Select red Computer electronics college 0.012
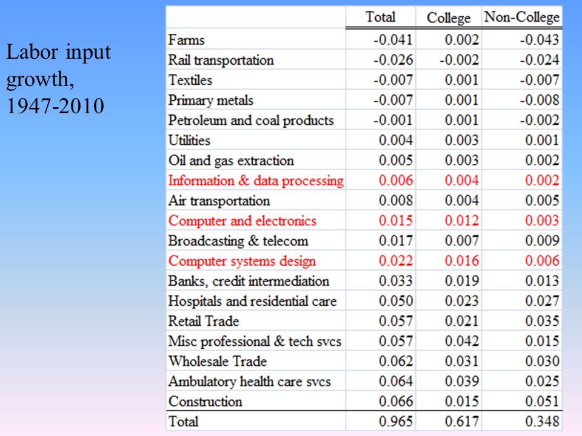Viewport: 582px width, 436px height. coord(462,220)
